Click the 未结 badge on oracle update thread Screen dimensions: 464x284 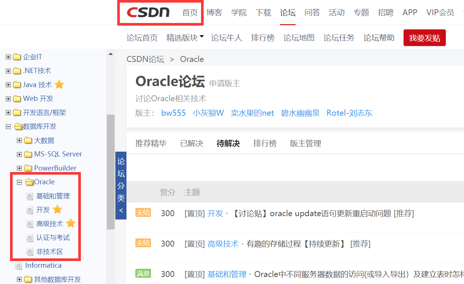[x=143, y=212]
